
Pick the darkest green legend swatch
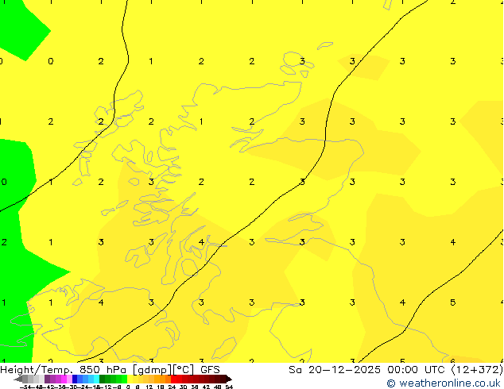103,379
